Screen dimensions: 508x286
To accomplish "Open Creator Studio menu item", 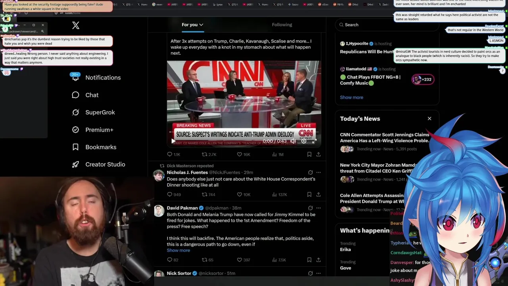I will tap(105, 164).
